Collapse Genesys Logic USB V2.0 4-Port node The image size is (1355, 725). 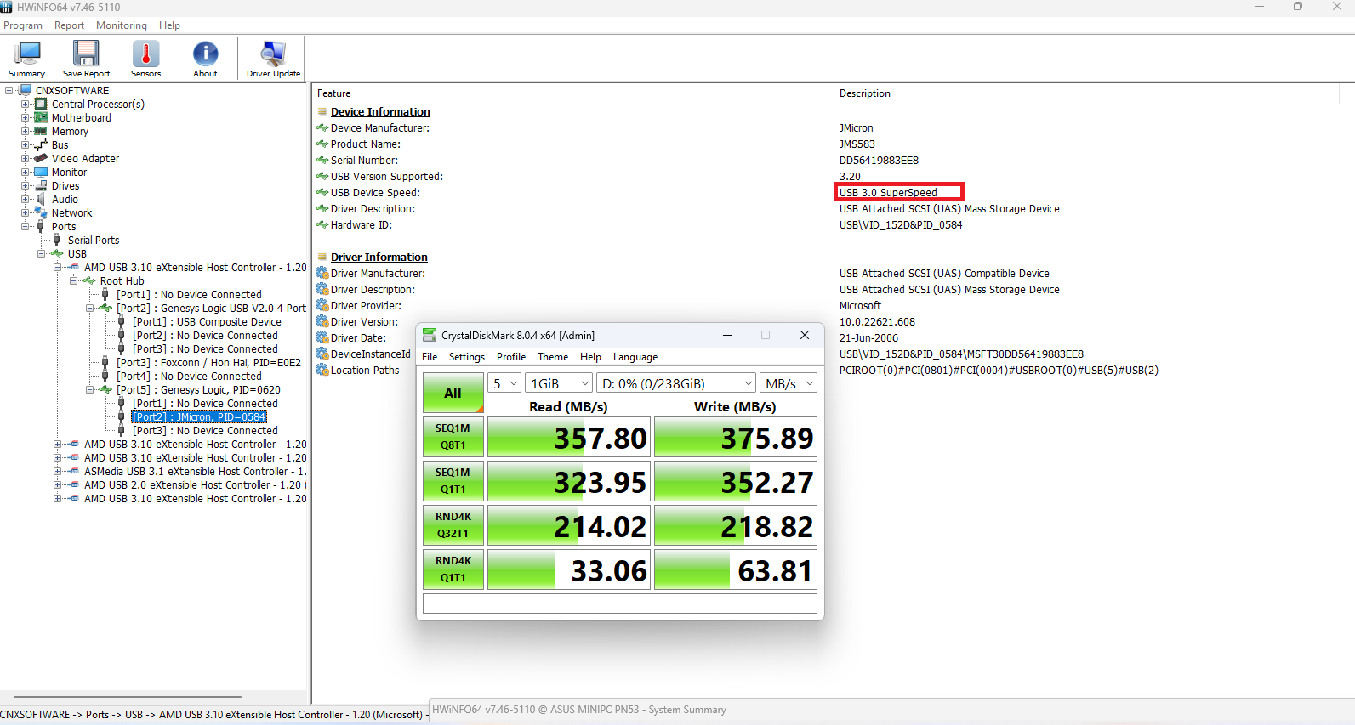coord(89,308)
